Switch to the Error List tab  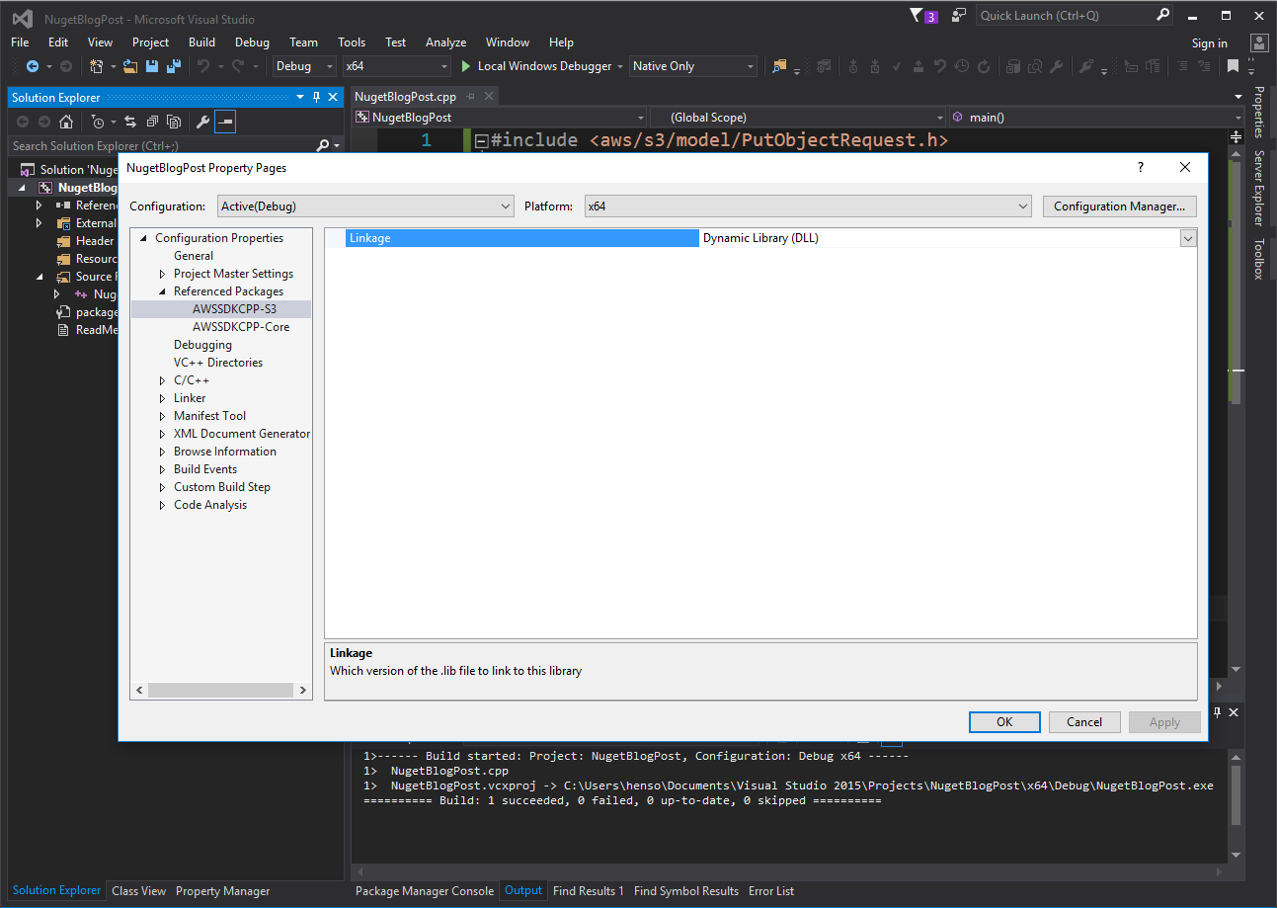pos(771,891)
